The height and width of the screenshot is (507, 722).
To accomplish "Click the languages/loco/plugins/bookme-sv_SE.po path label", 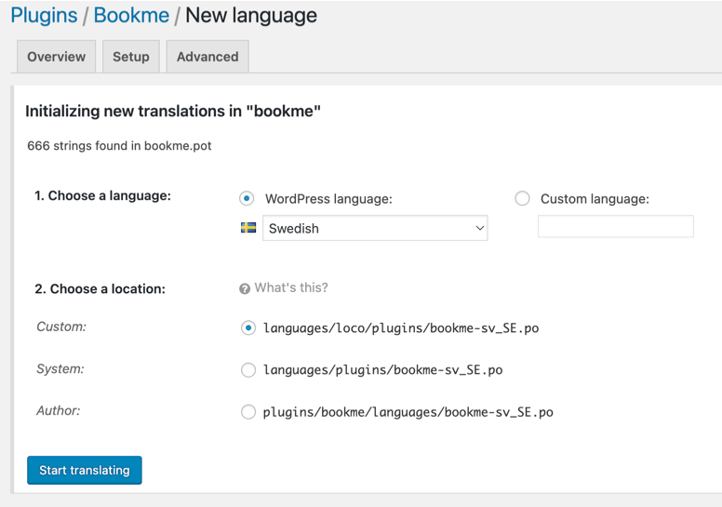I will coord(401,327).
